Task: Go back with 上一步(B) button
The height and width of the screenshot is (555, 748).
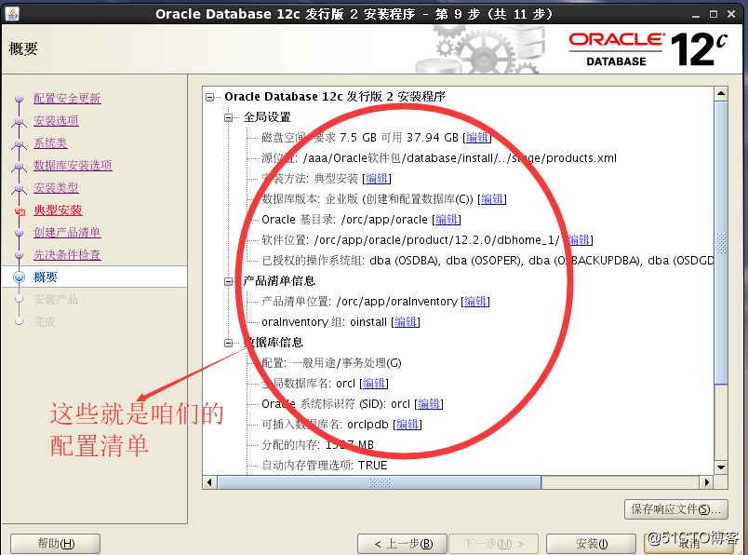Action: point(402,544)
